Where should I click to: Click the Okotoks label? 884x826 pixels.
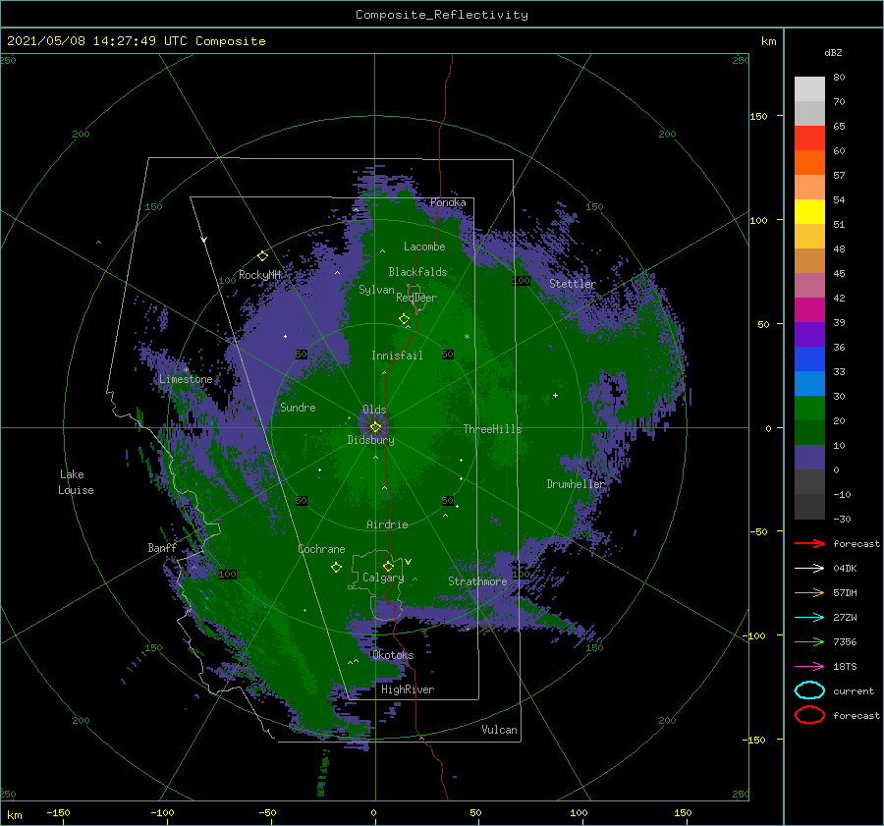[393, 655]
